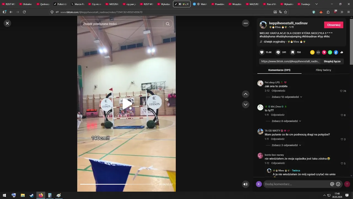This screenshot has width=353, height=199.
Task: Mute the TikTok tab audio icon
Action: (x=180, y=4)
